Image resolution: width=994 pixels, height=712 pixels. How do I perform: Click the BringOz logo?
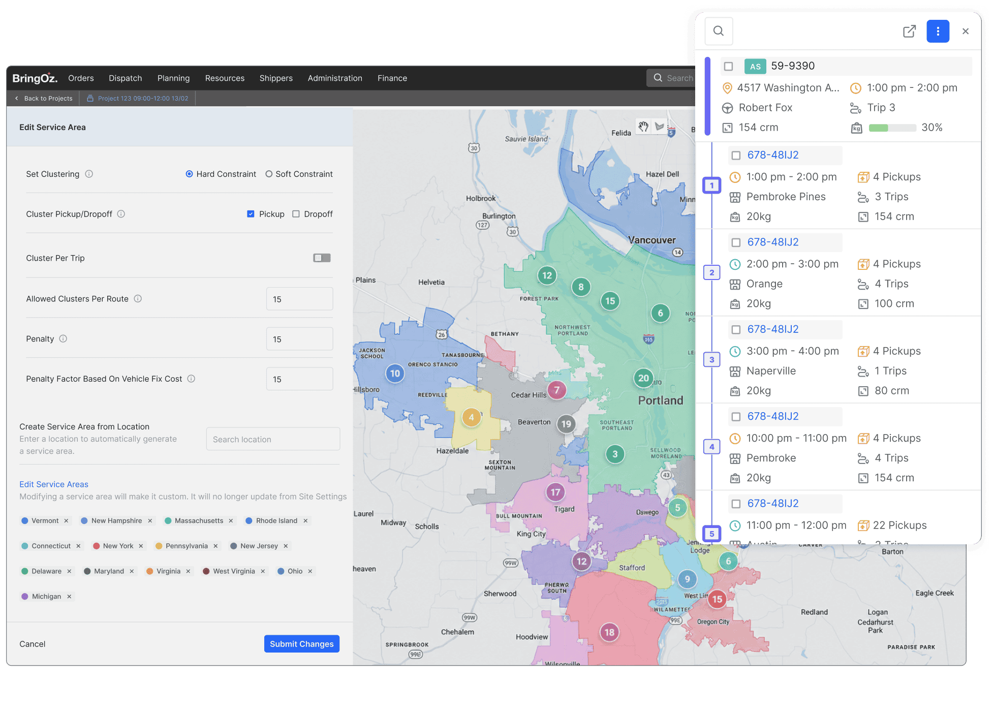point(35,78)
